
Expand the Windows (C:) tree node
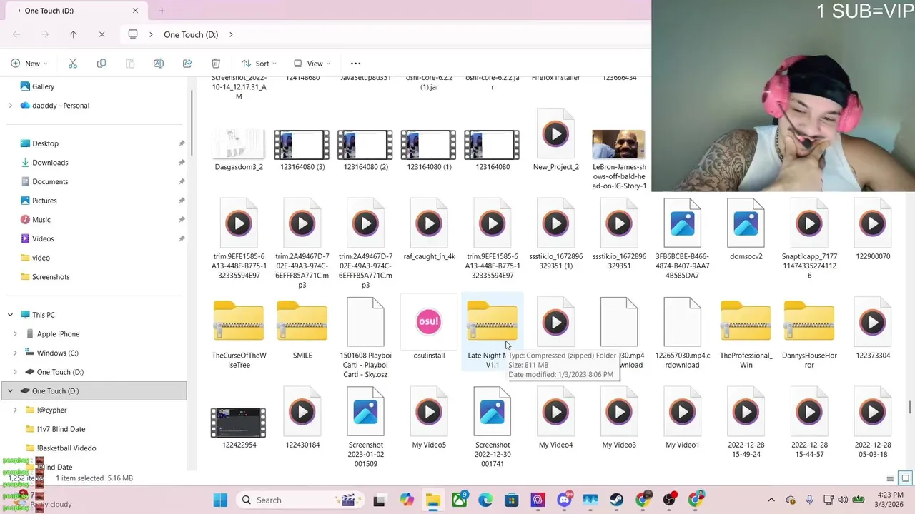tap(16, 353)
